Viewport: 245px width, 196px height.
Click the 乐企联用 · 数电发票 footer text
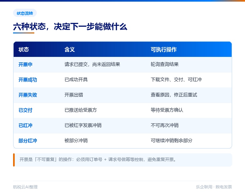[214, 187]
